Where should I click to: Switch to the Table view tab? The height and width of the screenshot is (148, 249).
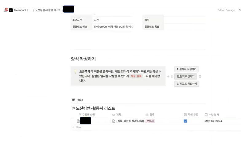[x=77, y=100]
